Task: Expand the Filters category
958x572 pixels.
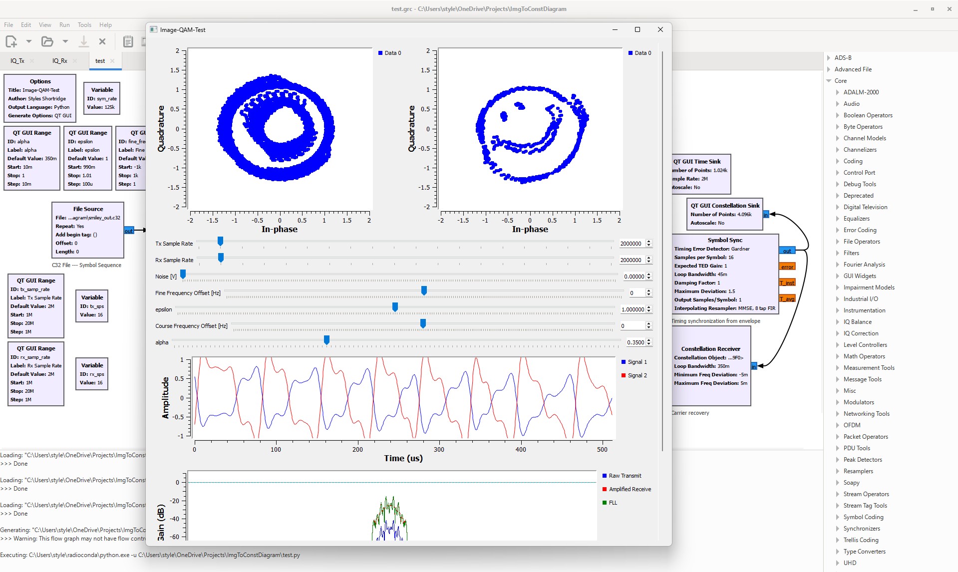Action: click(838, 253)
